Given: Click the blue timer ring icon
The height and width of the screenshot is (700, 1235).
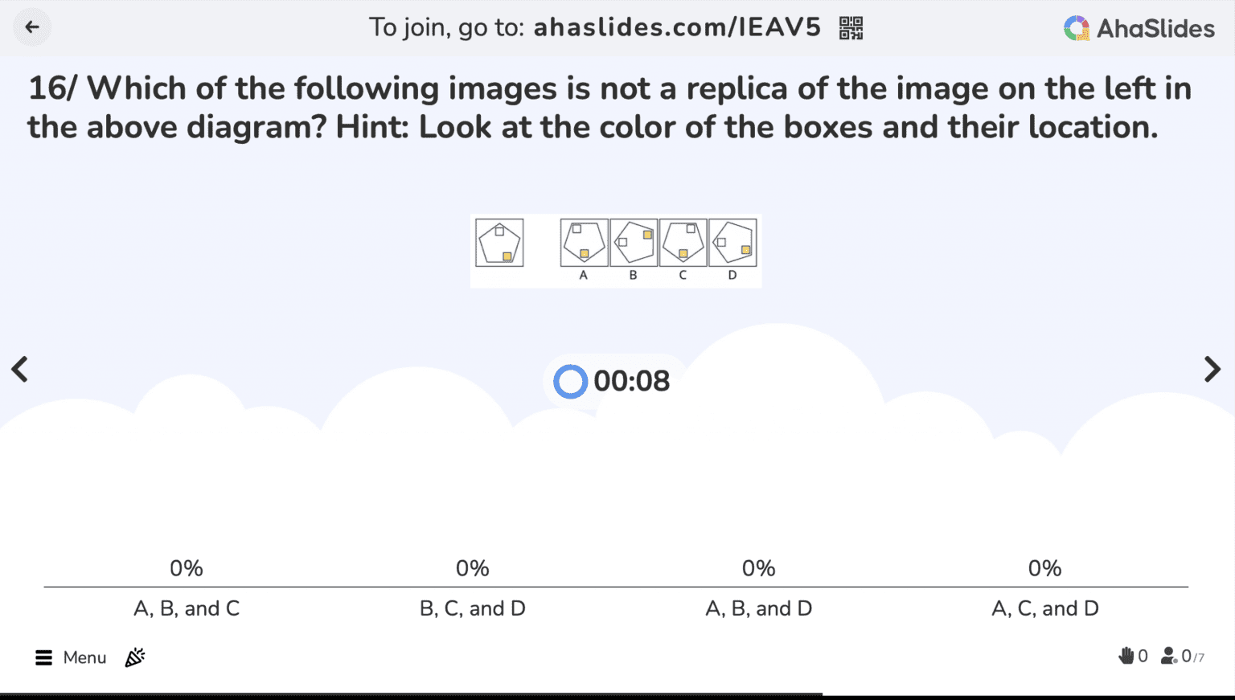Looking at the screenshot, I should pyautogui.click(x=570, y=381).
